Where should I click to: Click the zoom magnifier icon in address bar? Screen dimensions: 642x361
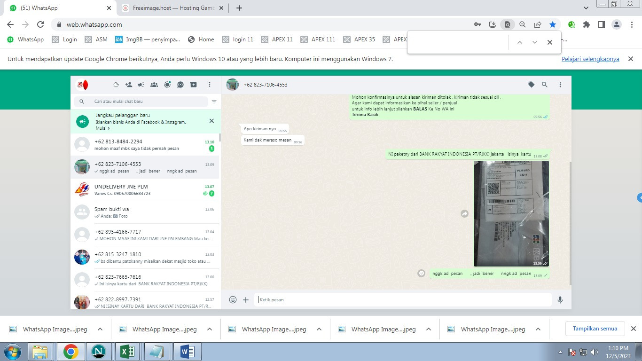click(523, 24)
